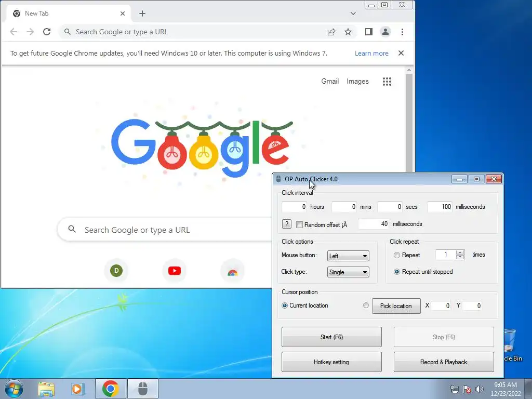532x399 pixels.
Task: Open Windows Media Player from taskbar
Action: click(x=78, y=389)
